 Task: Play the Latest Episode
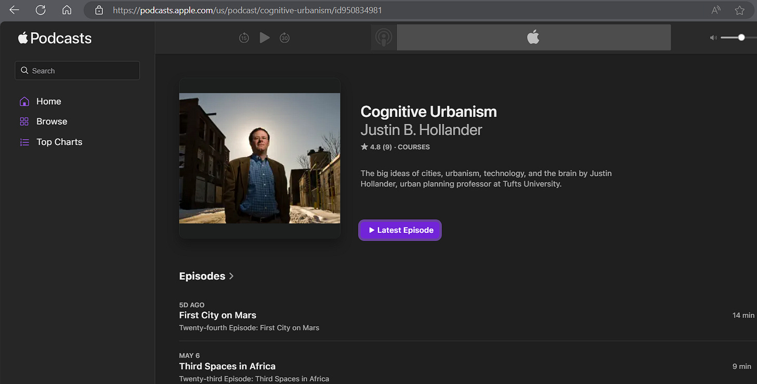[x=400, y=230]
